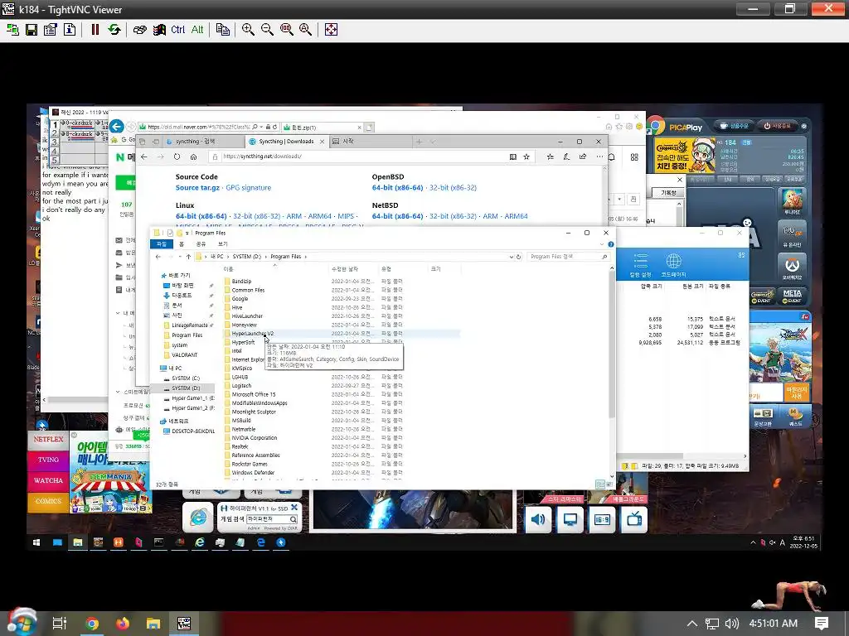The image size is (849, 636).
Task: Pause the remote screen updates
Action: click(95, 30)
